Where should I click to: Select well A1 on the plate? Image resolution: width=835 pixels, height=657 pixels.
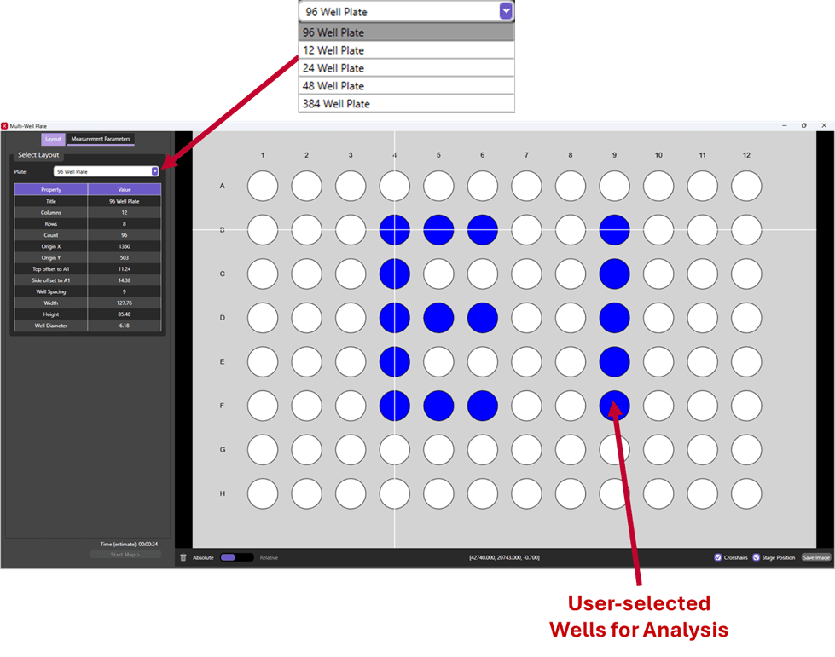pos(263,187)
